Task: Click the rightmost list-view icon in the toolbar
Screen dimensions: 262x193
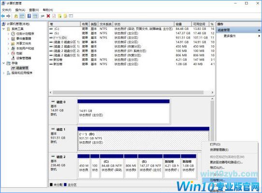Action: [71, 16]
